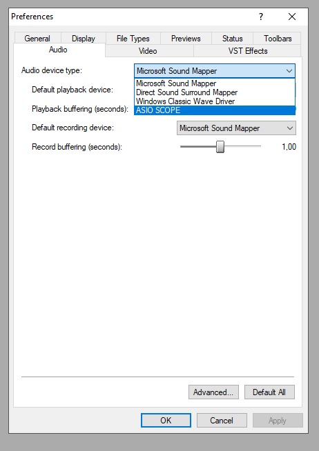This screenshot has height=451, width=319.
Task: Click the Record buffering slider thumb
Action: 220,147
